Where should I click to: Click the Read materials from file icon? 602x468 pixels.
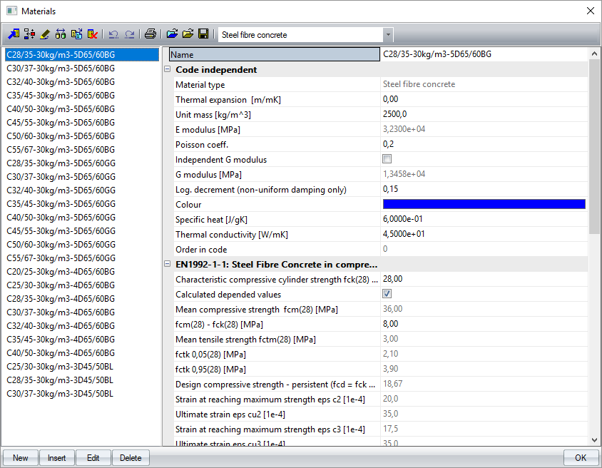pyautogui.click(x=170, y=33)
